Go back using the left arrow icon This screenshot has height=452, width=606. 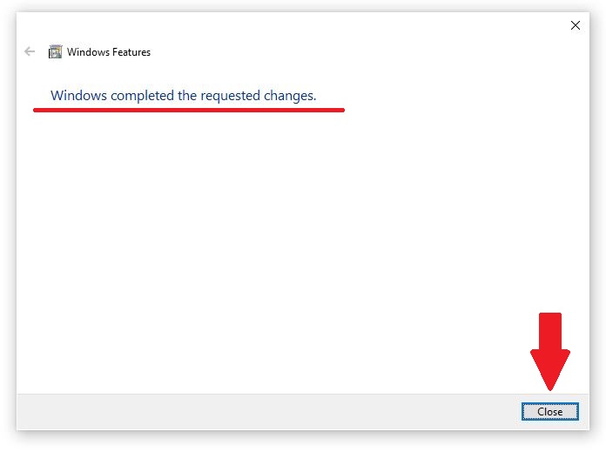coord(30,51)
